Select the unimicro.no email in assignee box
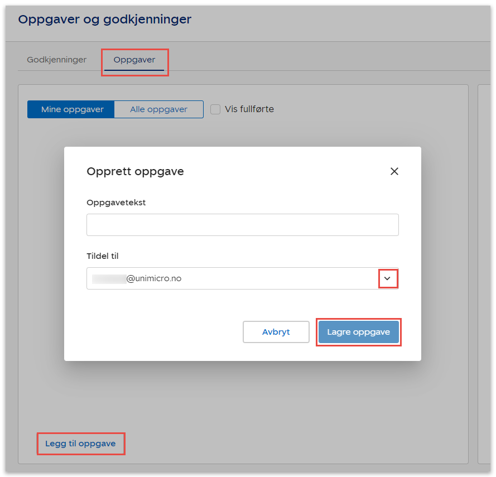This screenshot has height=477, width=496. 153,278
